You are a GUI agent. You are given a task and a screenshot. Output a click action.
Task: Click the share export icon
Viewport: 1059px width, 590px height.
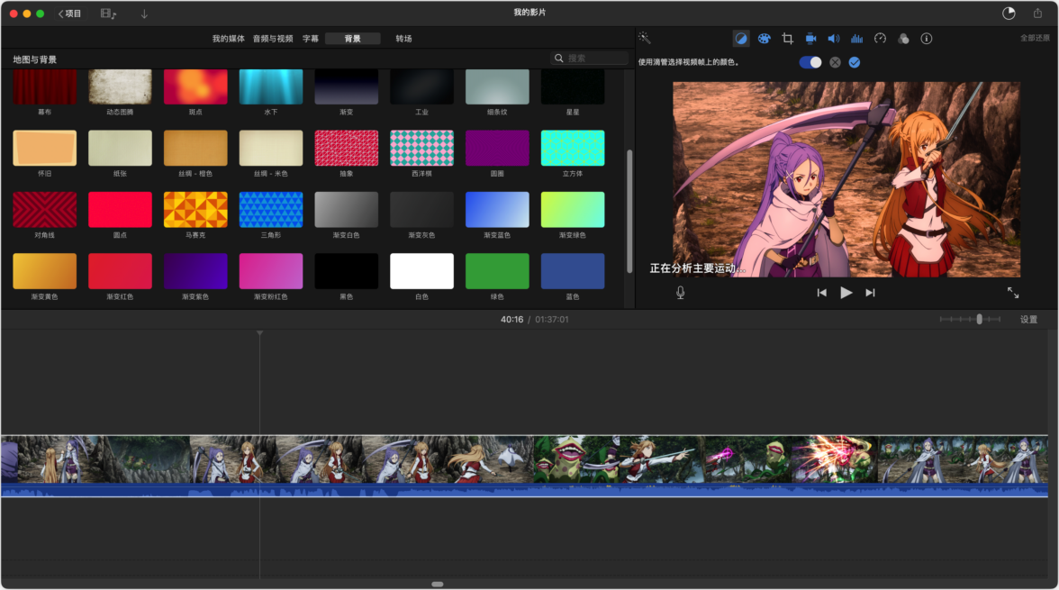pos(1037,13)
